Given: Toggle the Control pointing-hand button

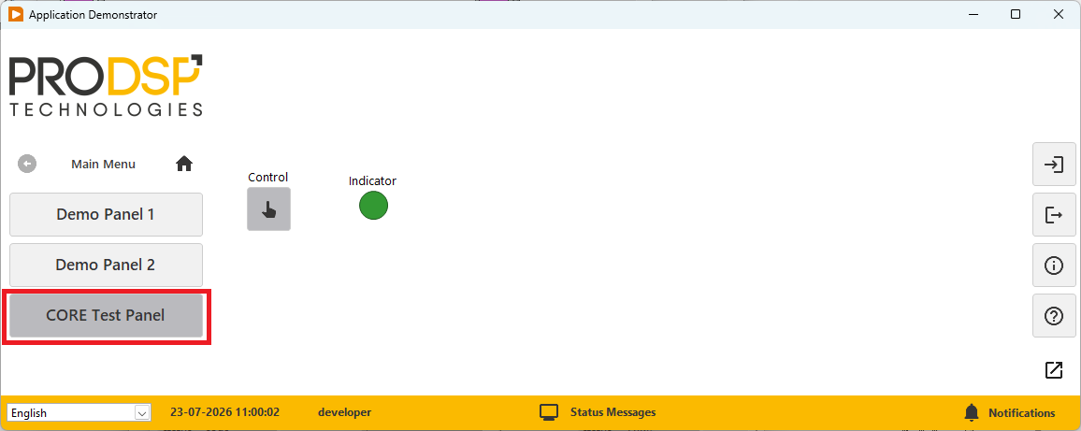Looking at the screenshot, I should [269, 208].
